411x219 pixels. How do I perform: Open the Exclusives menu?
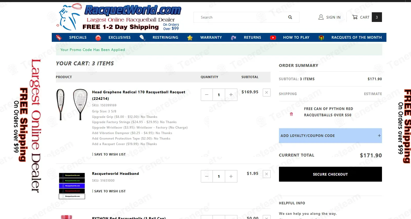pyautogui.click(x=119, y=37)
